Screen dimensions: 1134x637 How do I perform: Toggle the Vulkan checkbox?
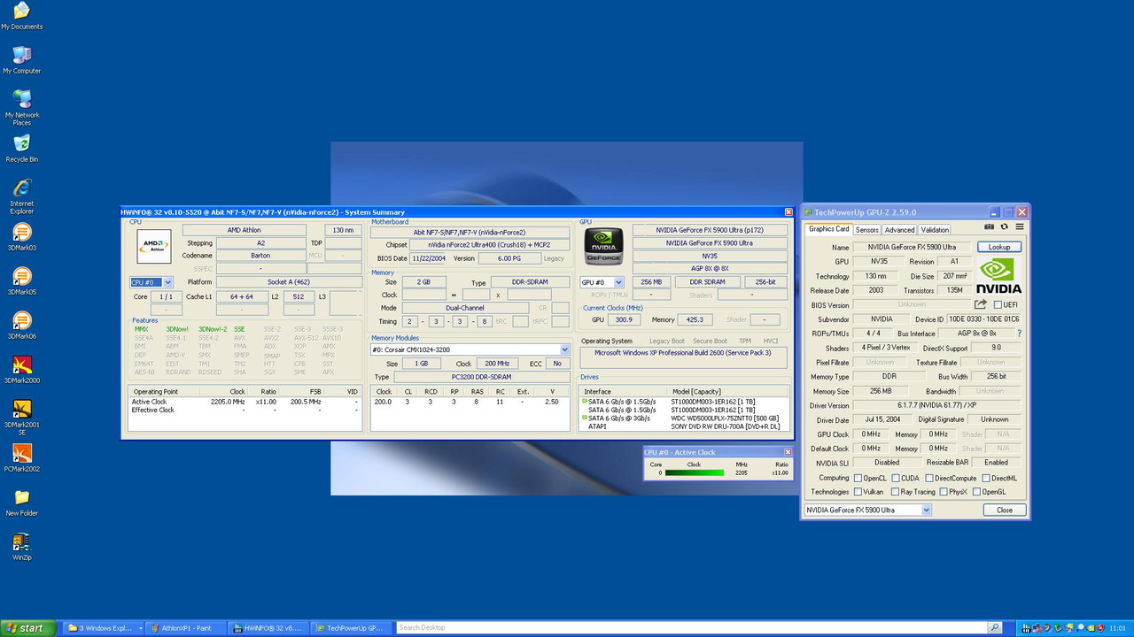click(858, 492)
